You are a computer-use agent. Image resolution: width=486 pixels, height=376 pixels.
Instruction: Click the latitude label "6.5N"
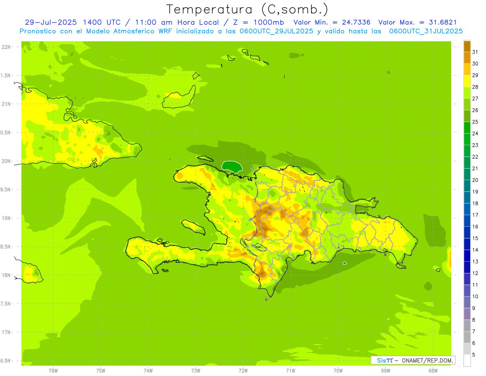pyautogui.click(x=6, y=361)
